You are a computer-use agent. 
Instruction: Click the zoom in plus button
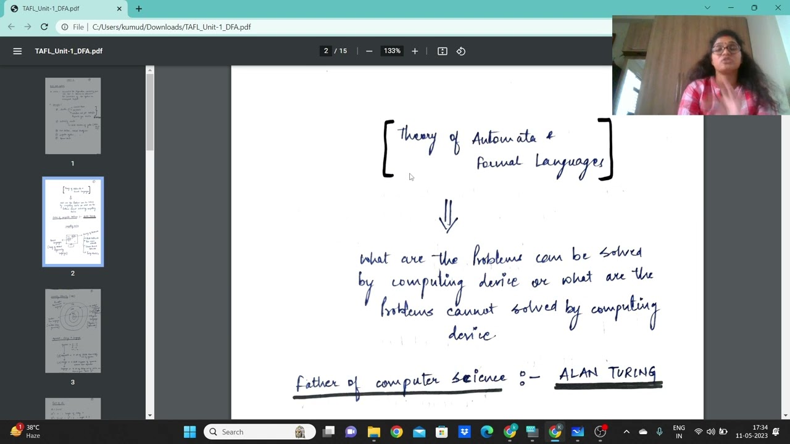(x=415, y=51)
